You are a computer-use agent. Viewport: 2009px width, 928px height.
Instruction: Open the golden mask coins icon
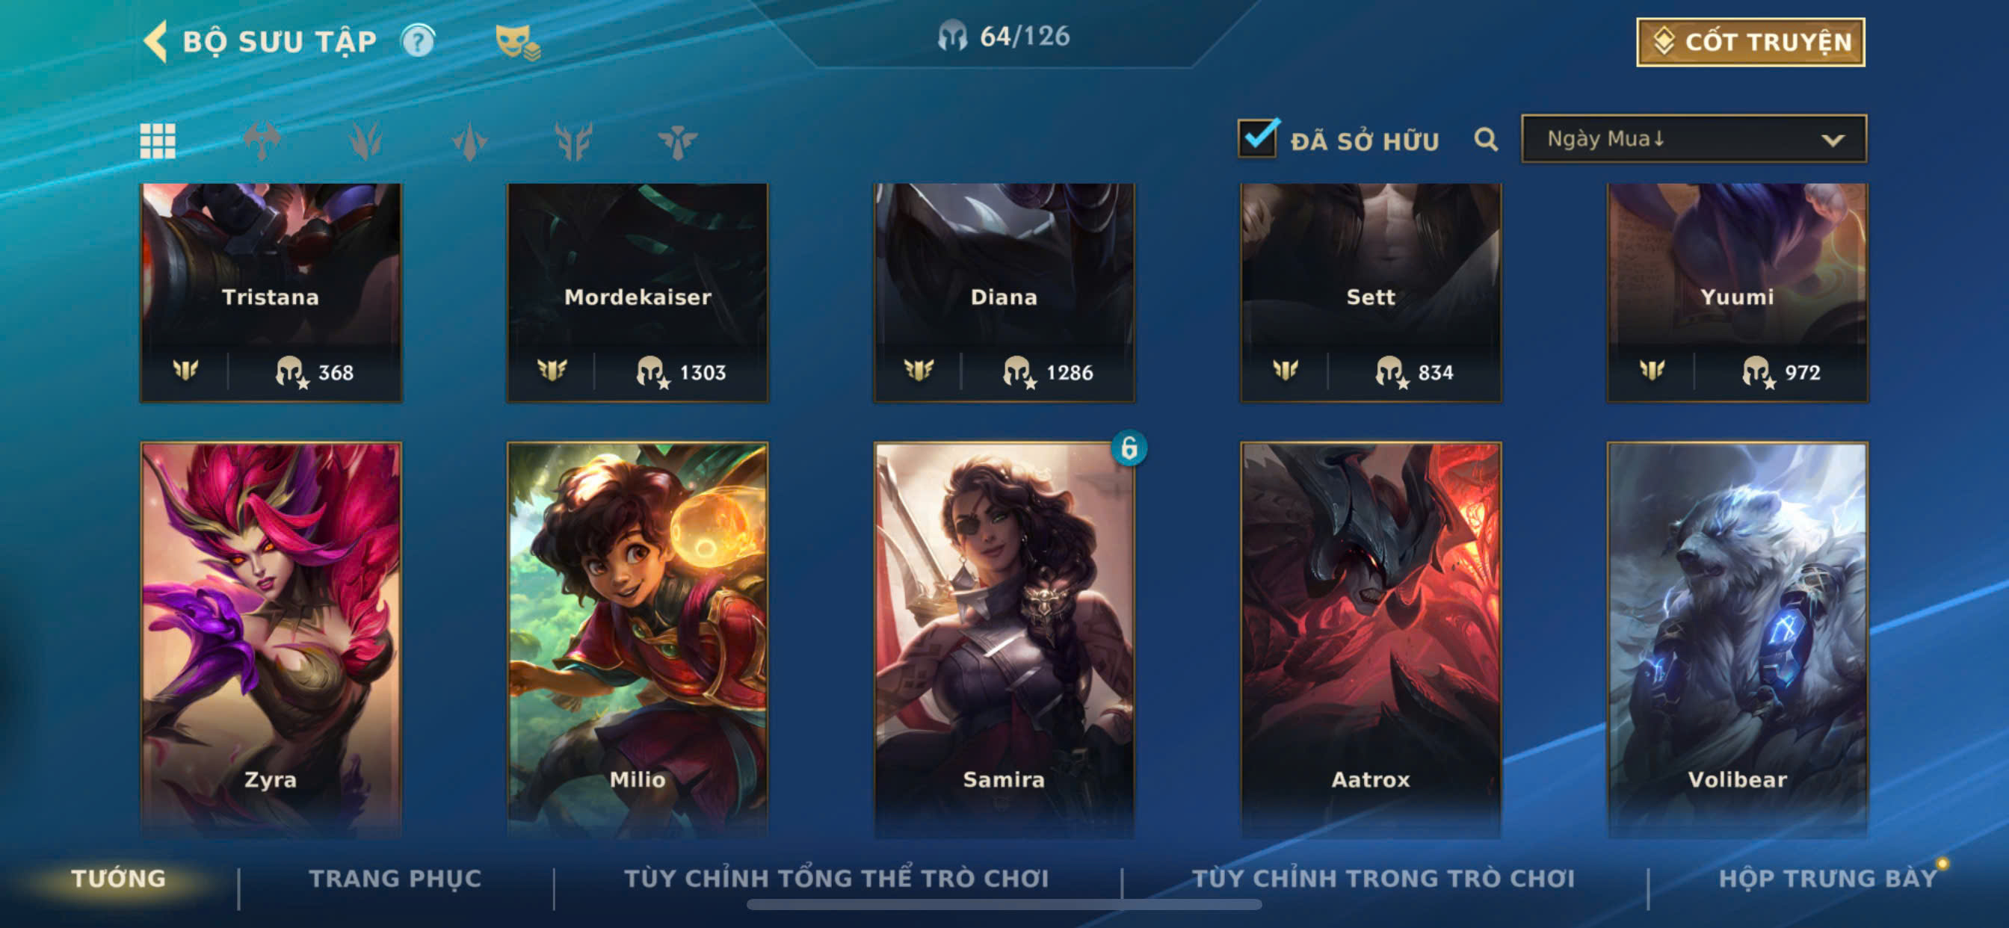(517, 42)
